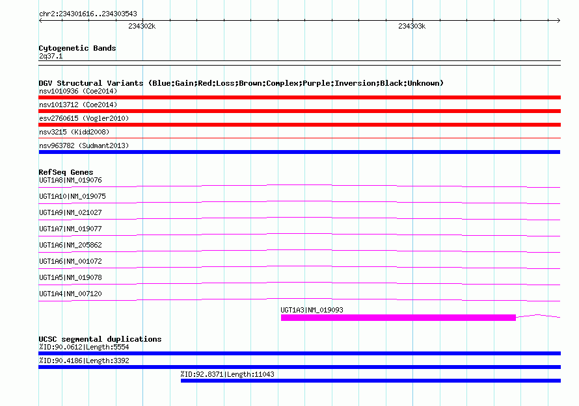Click the UGT1A5|NM_019078 gene label
Viewport: 579px width, 406px height.
pyautogui.click(x=70, y=277)
